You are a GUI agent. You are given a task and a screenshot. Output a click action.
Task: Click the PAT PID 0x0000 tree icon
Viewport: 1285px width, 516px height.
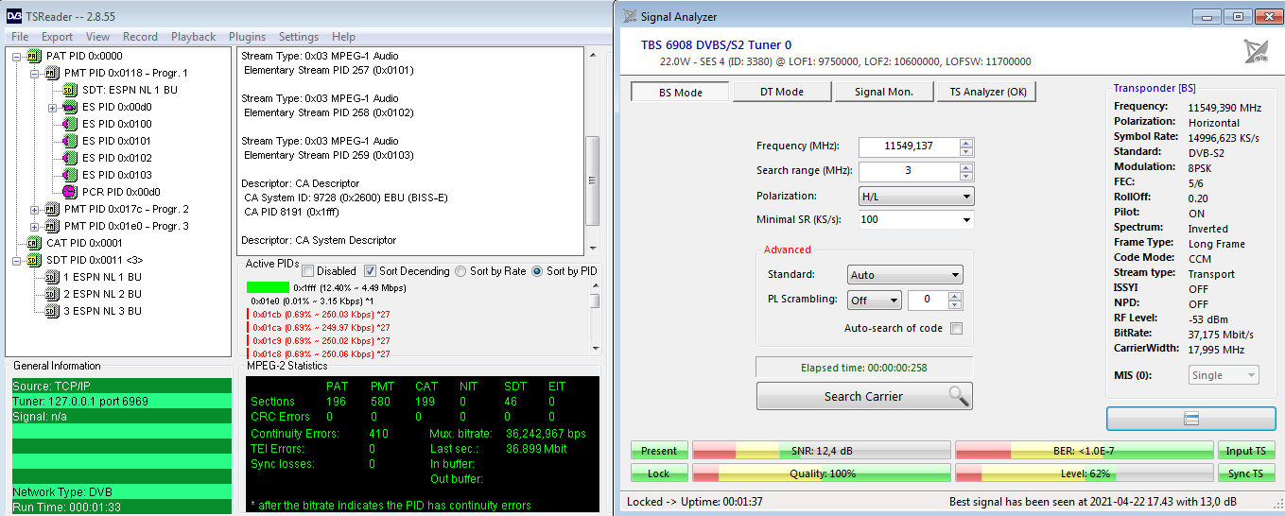coord(35,56)
